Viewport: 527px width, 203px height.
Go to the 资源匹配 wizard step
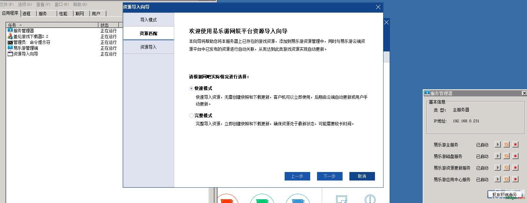point(149,33)
